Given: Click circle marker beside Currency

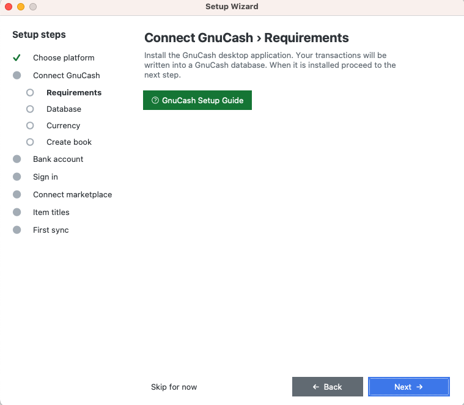Looking at the screenshot, I should tap(30, 126).
